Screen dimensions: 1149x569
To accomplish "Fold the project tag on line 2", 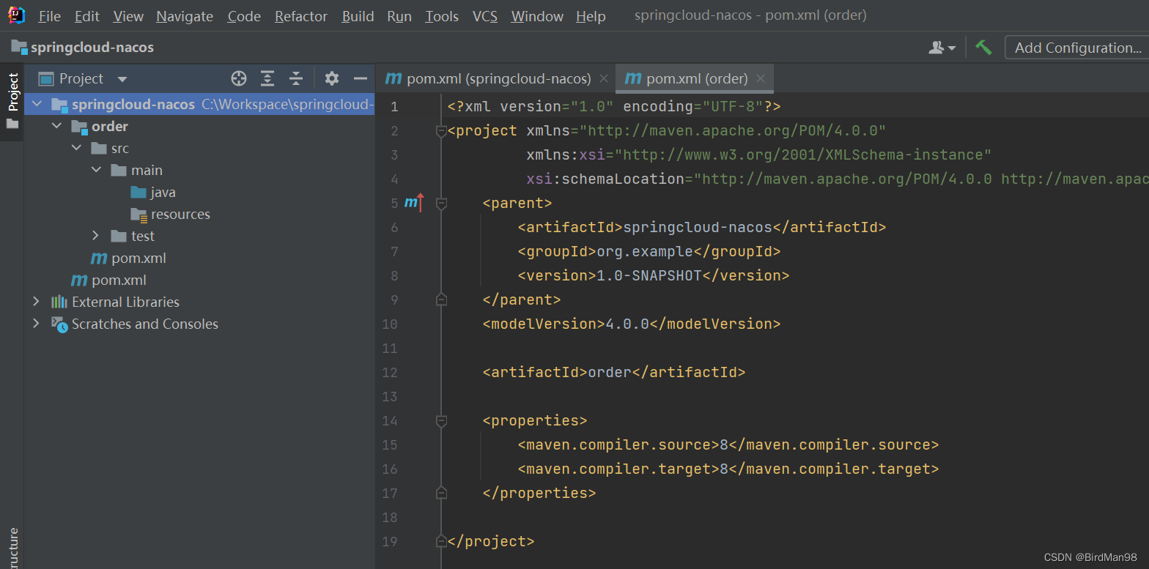I will point(441,131).
